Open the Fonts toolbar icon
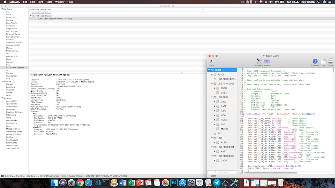 211,62
